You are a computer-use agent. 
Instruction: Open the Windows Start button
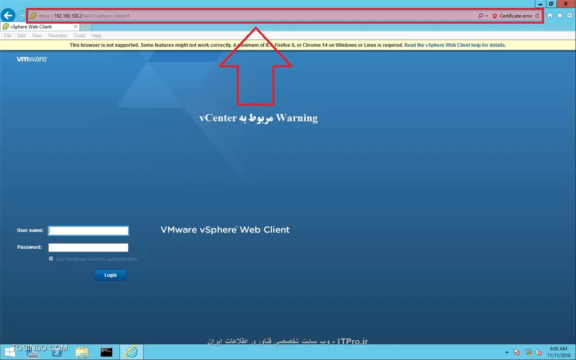[9, 352]
